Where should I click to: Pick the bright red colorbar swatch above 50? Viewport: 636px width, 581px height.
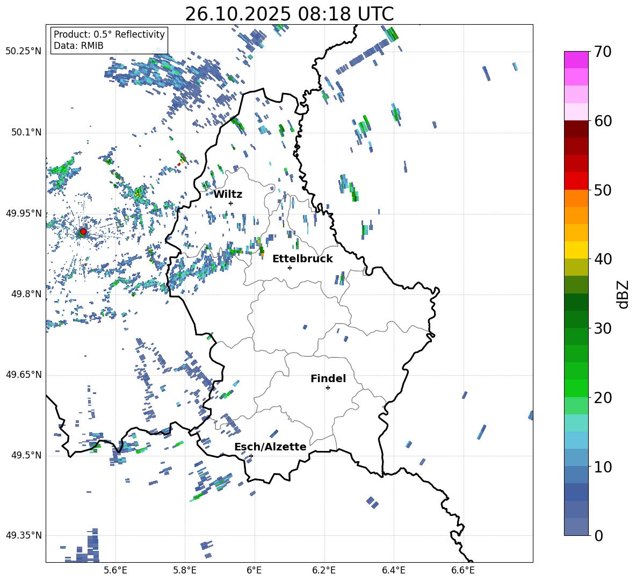(x=576, y=181)
